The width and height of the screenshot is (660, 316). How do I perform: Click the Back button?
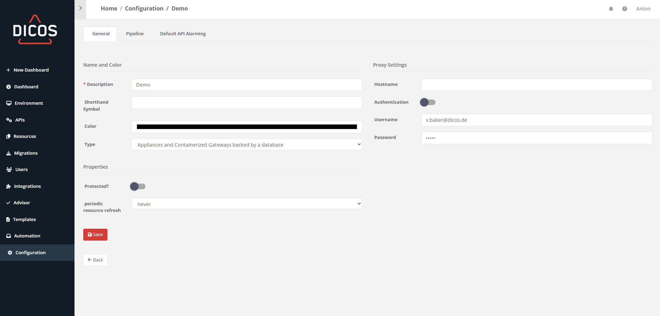point(95,260)
